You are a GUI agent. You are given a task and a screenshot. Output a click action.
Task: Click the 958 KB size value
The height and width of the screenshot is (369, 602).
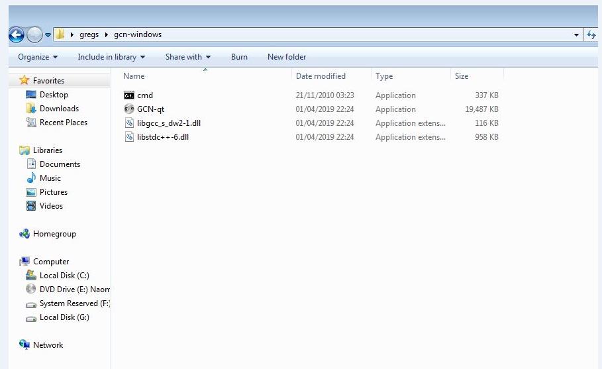(487, 136)
